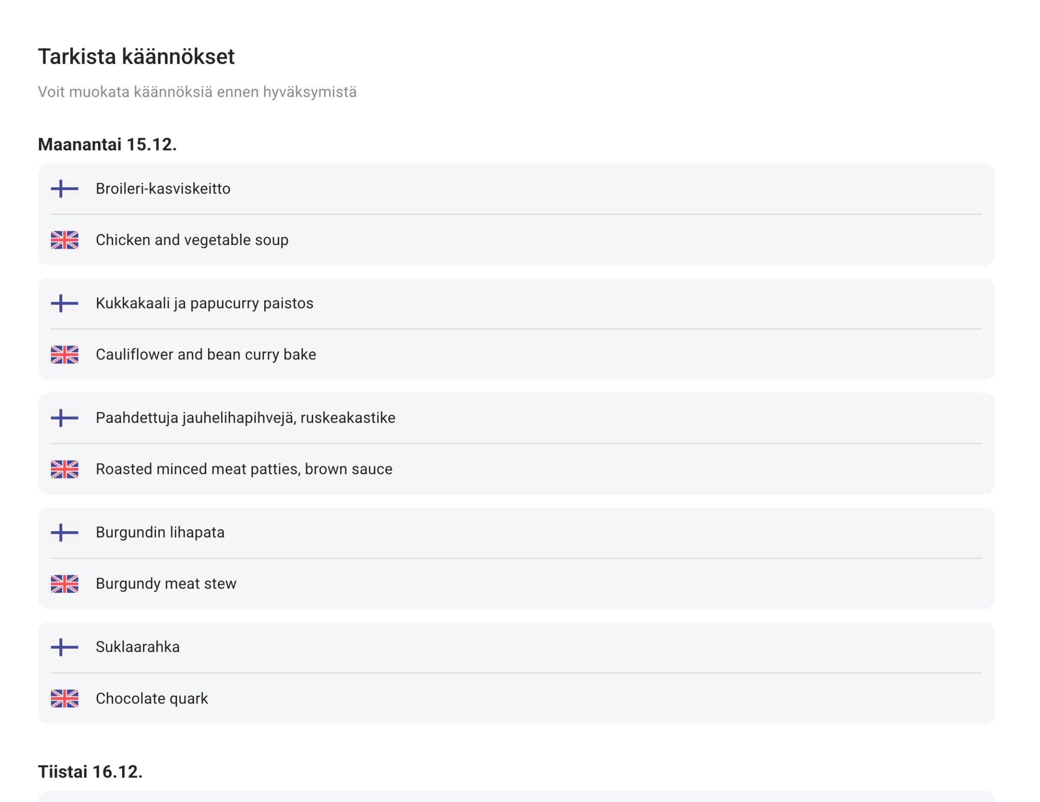Viewport: 1040px width, 802px height.
Task: Edit the Chocolate quark translation field
Action: (x=152, y=699)
